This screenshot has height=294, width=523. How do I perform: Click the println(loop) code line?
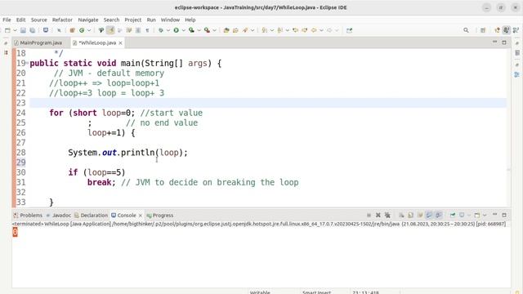point(128,153)
